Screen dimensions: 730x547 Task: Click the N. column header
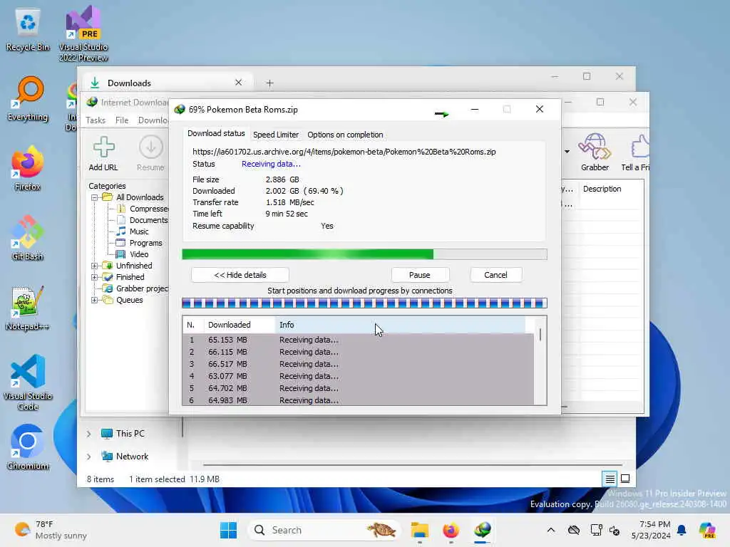point(193,325)
